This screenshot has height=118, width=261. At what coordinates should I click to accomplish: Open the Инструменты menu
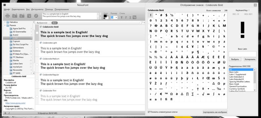pos(37,9)
